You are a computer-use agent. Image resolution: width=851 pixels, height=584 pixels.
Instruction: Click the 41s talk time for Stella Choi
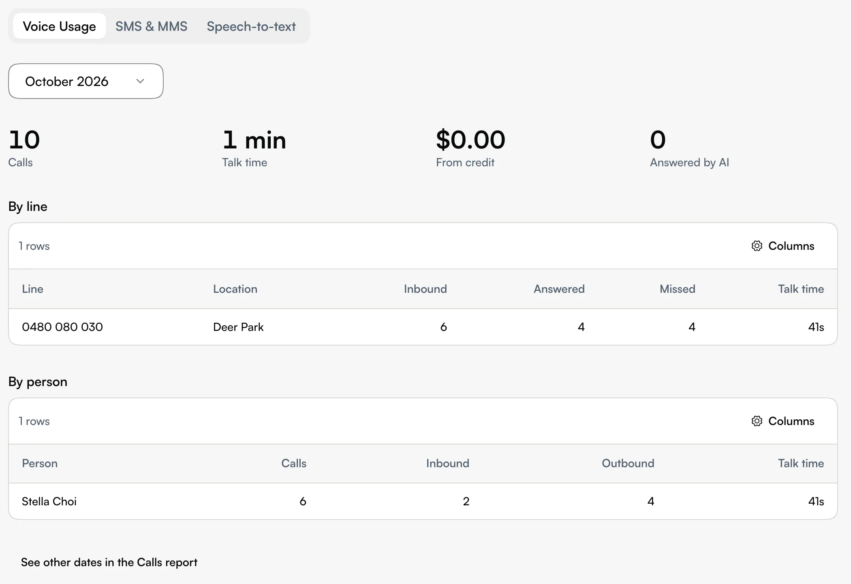click(x=816, y=501)
